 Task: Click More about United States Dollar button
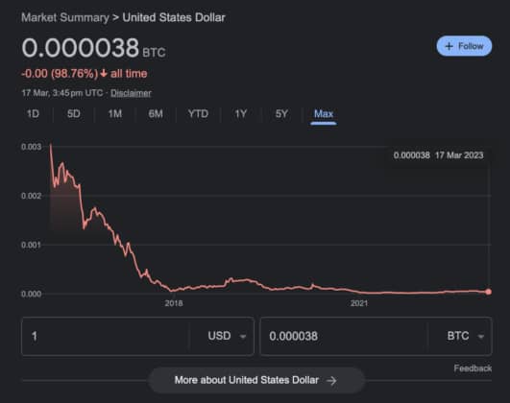(x=256, y=380)
